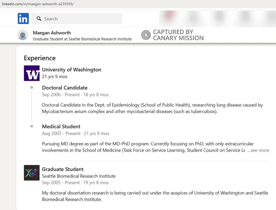
Task: Expand description with 'see more'
Action: coord(258,150)
